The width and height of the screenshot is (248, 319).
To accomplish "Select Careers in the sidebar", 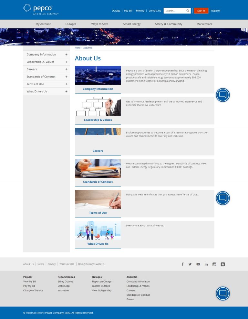I will tap(32, 69).
